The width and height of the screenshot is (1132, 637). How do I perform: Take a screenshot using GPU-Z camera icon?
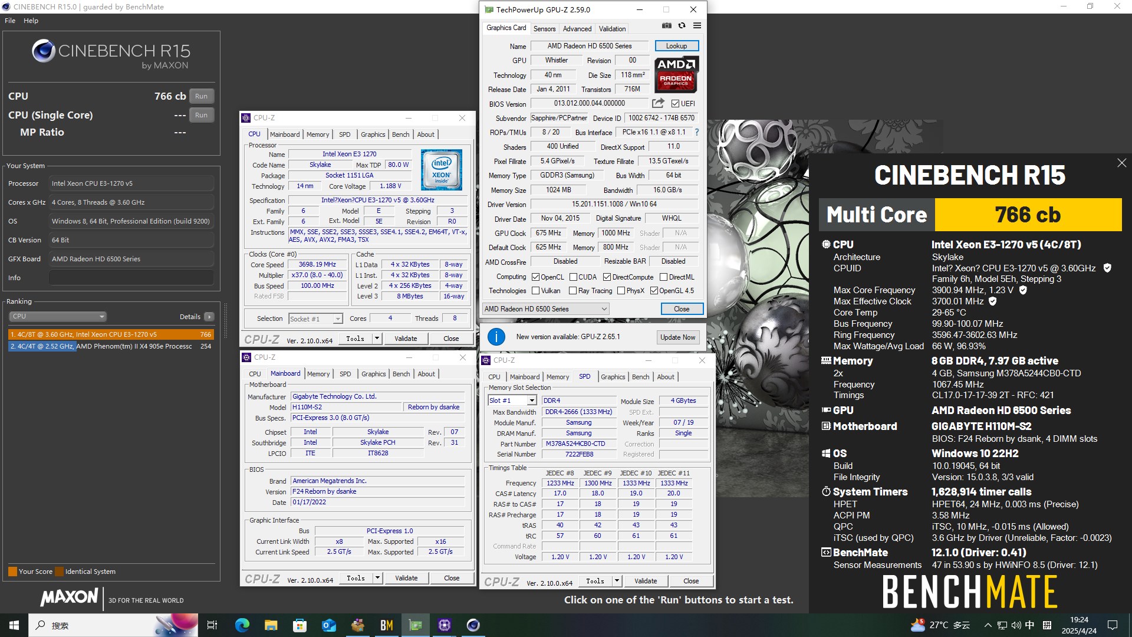tap(666, 25)
